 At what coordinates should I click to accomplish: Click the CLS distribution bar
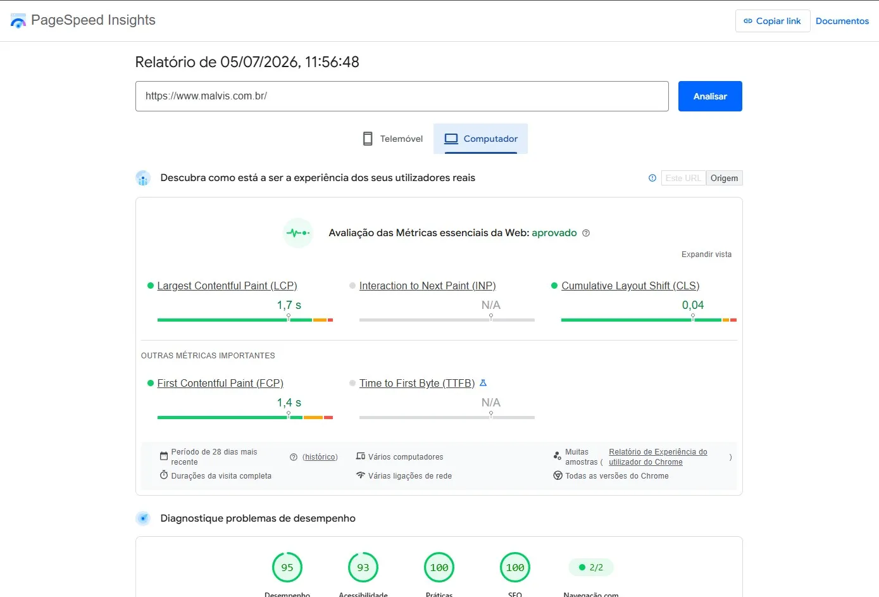coord(649,320)
